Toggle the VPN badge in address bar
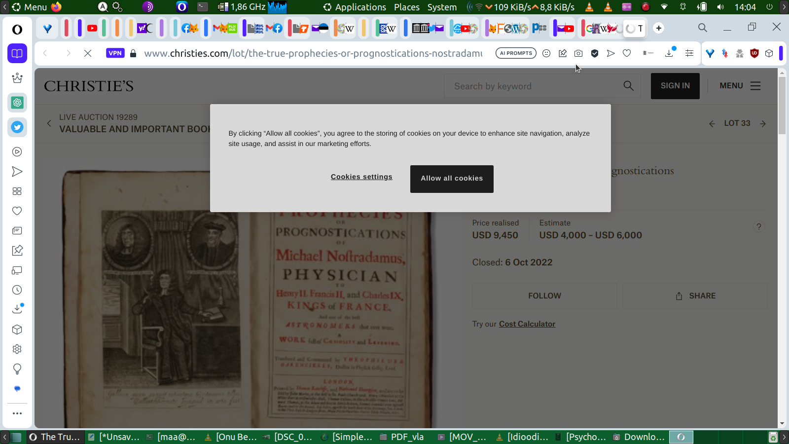 (x=115, y=53)
